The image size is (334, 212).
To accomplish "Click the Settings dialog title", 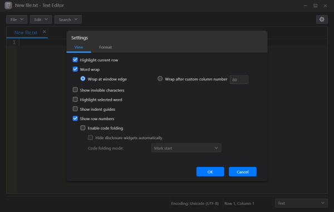I will [80, 38].
